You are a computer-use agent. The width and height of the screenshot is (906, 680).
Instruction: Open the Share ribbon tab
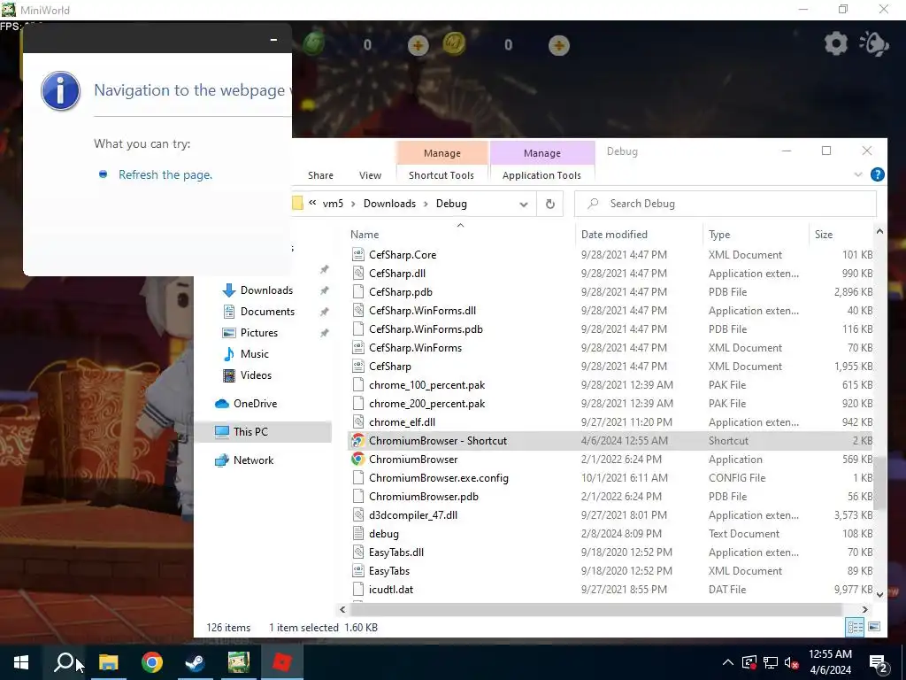[x=320, y=175]
